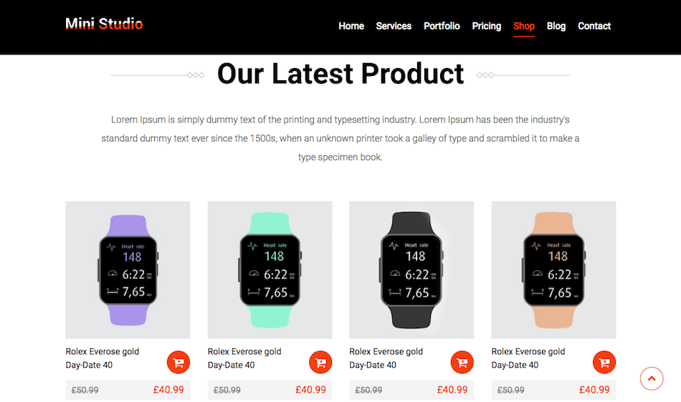Open the Blog navigation link

click(x=556, y=26)
